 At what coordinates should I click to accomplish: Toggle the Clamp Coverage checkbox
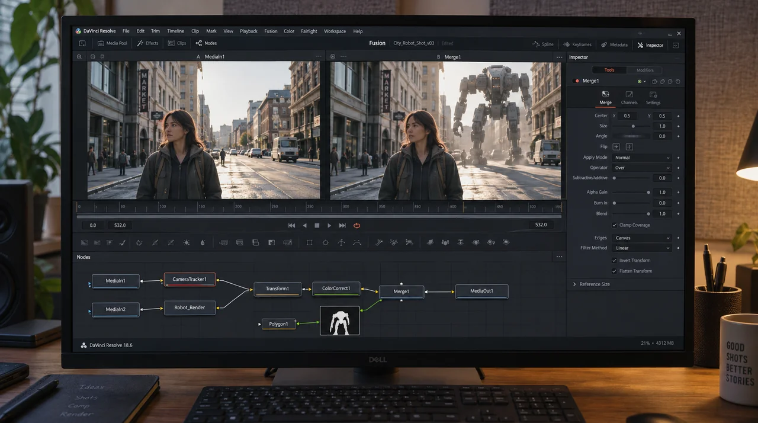[x=614, y=225]
